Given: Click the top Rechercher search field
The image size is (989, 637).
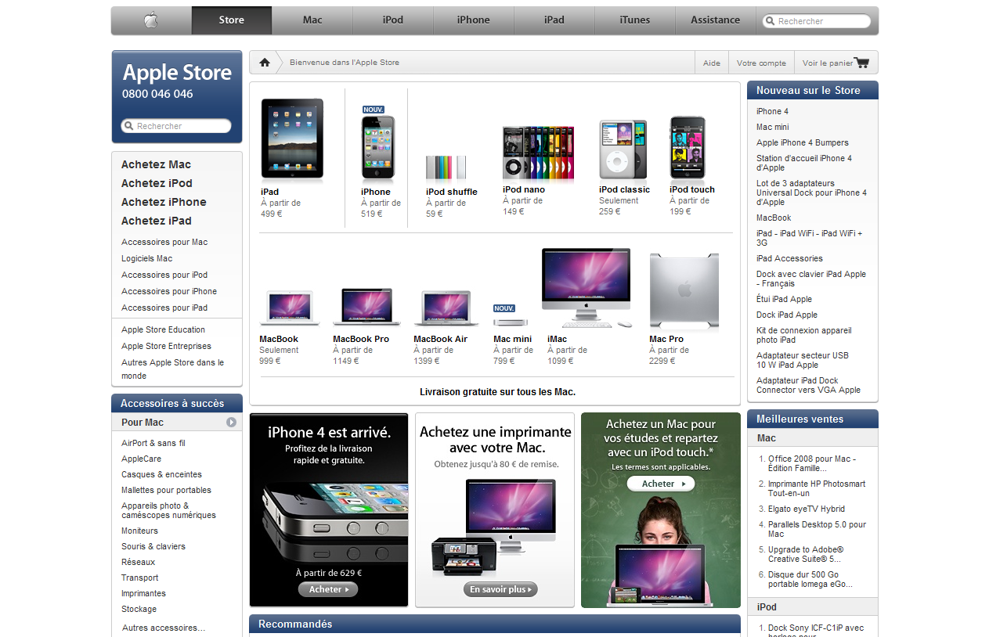Looking at the screenshot, I should 817,21.
